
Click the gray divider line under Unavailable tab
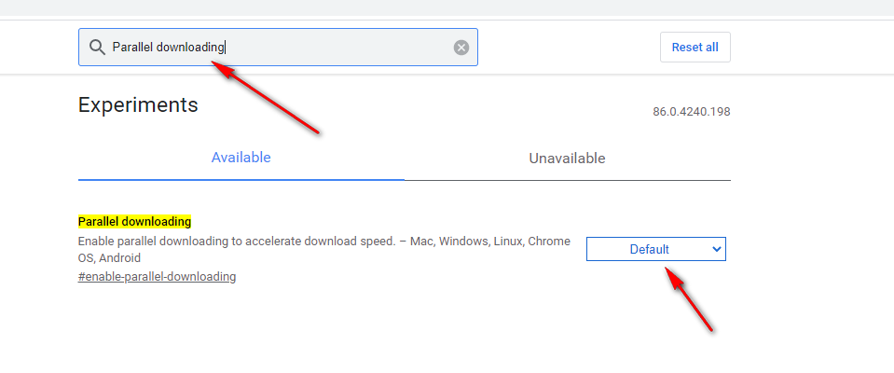(x=568, y=180)
